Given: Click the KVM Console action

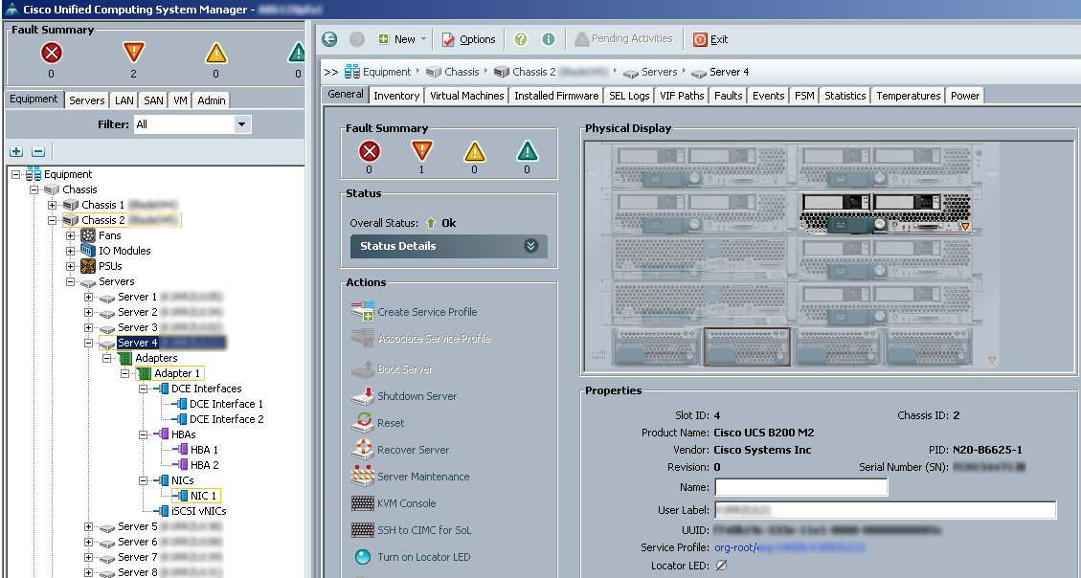Looking at the screenshot, I should 406,503.
